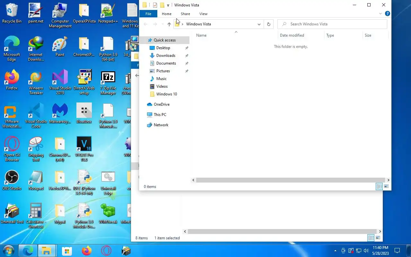Open Uninstall Tool desktop icon

(12, 214)
